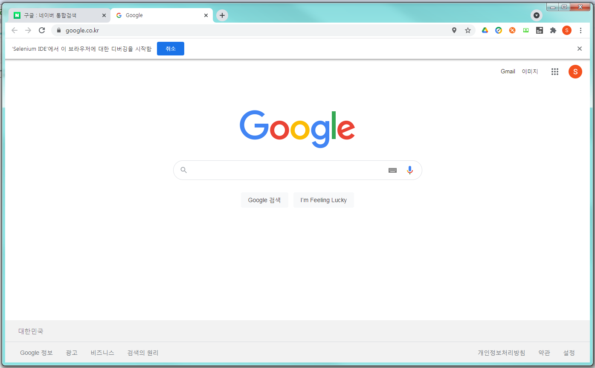Launch the Selenium IDE extension
595x368 pixels.
(x=540, y=30)
